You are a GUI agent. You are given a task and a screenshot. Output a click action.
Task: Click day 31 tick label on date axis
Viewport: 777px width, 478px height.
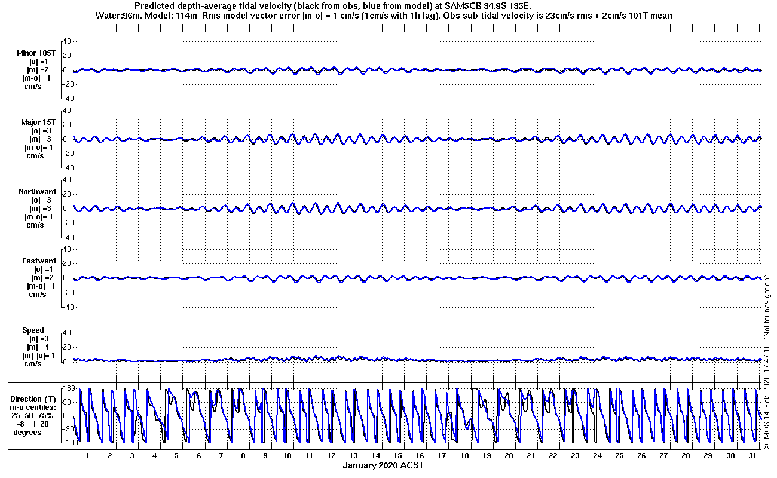pyautogui.click(x=751, y=455)
